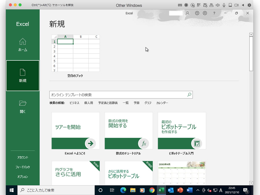Click scrollbar down arrow
260x195 pixels.
[x=251, y=183]
